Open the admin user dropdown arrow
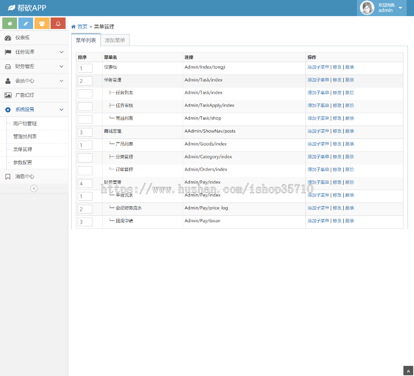The height and width of the screenshot is (376, 414). coord(400,8)
